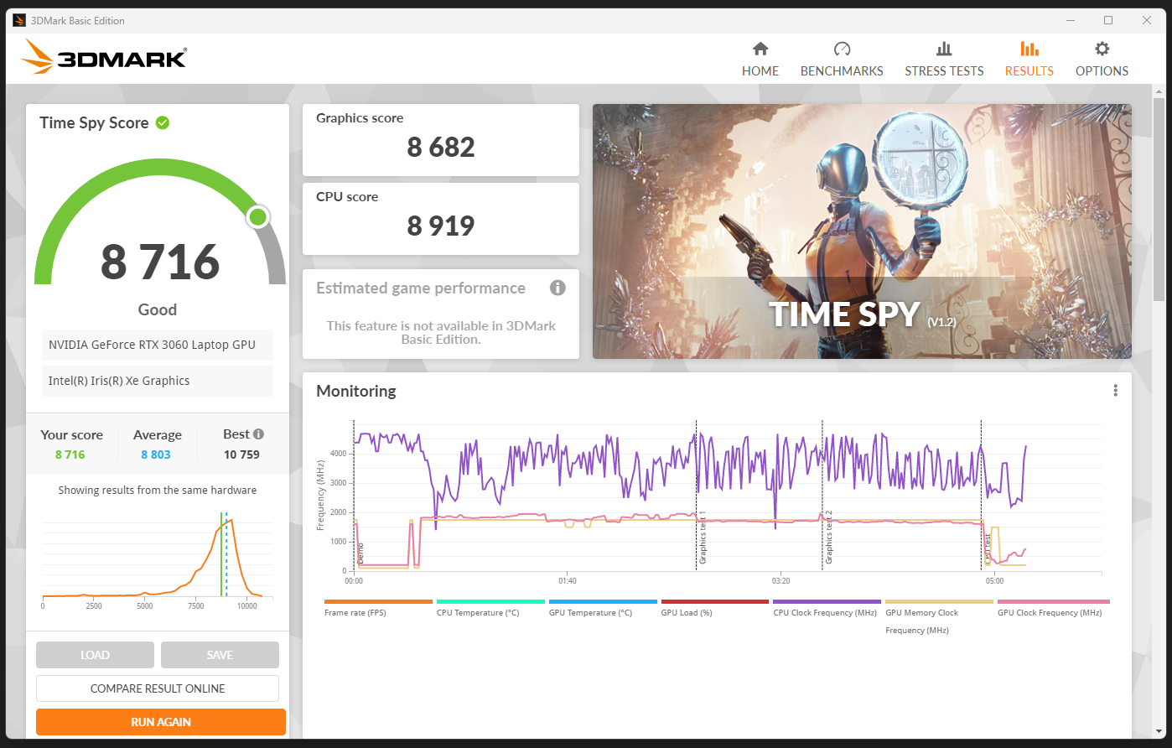Screen dimensions: 1172x748
Task: Click the overall score 8 716
Action: (160, 262)
